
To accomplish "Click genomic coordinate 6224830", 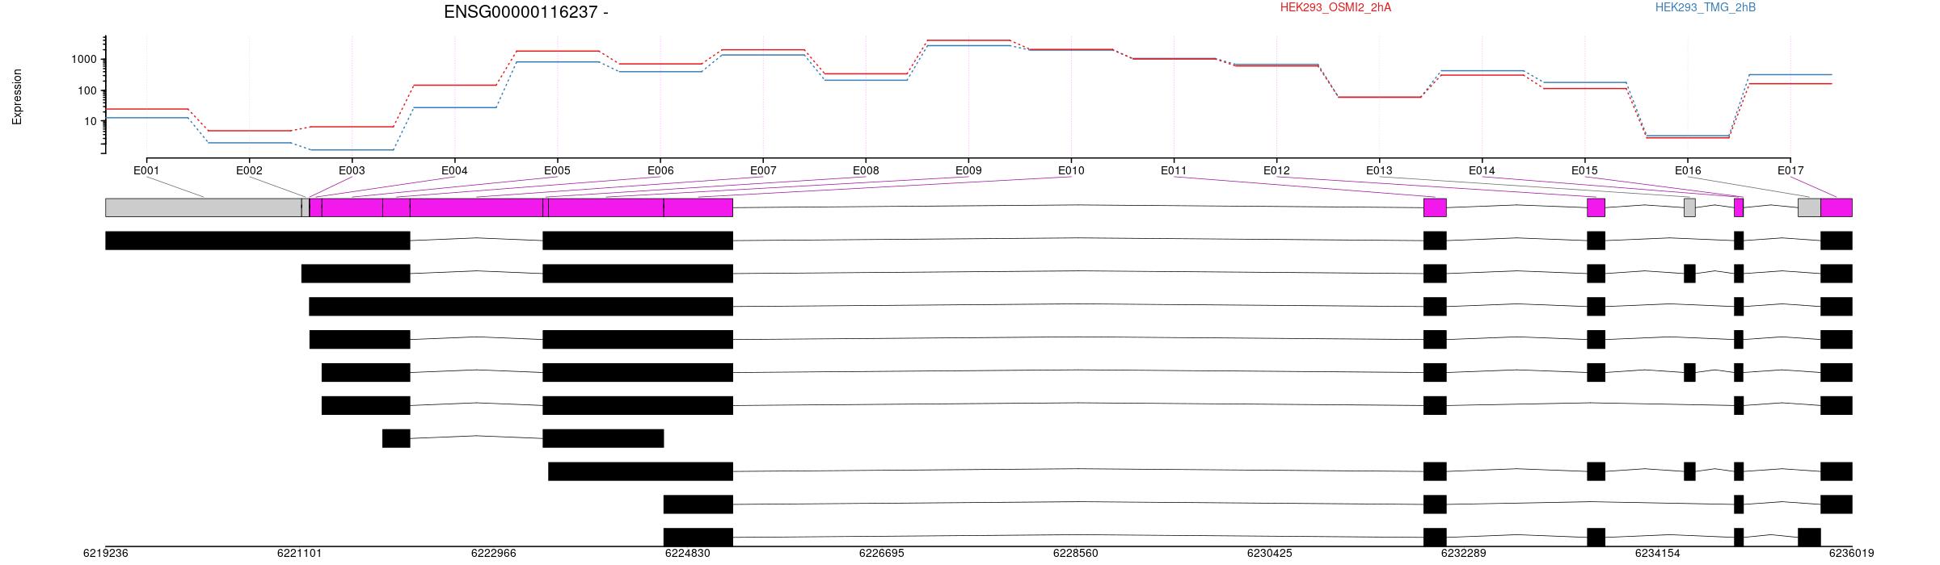I will pyautogui.click(x=687, y=554).
